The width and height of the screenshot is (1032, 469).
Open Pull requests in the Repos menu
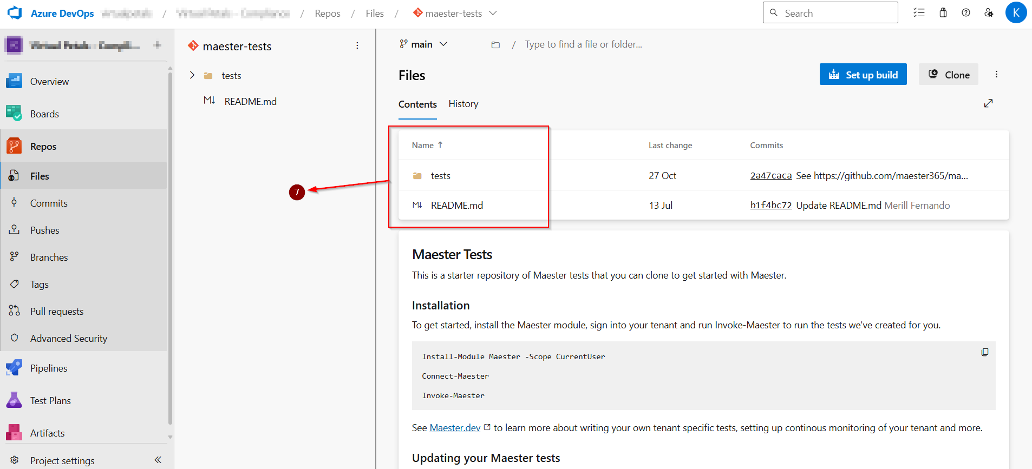pos(84,311)
